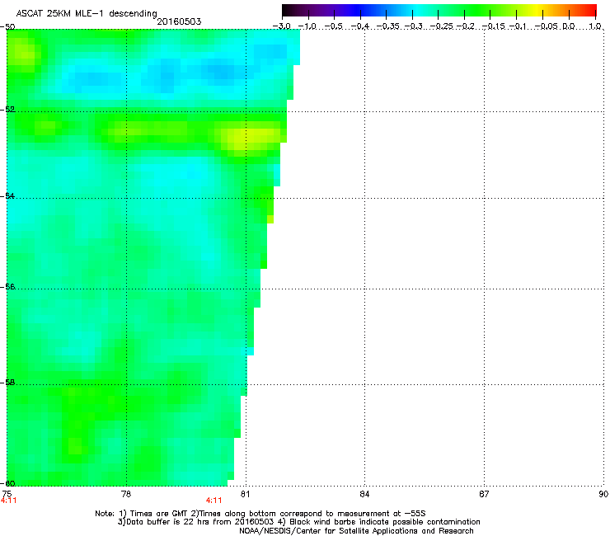Click the -56 latitude axis label

pos(7,286)
